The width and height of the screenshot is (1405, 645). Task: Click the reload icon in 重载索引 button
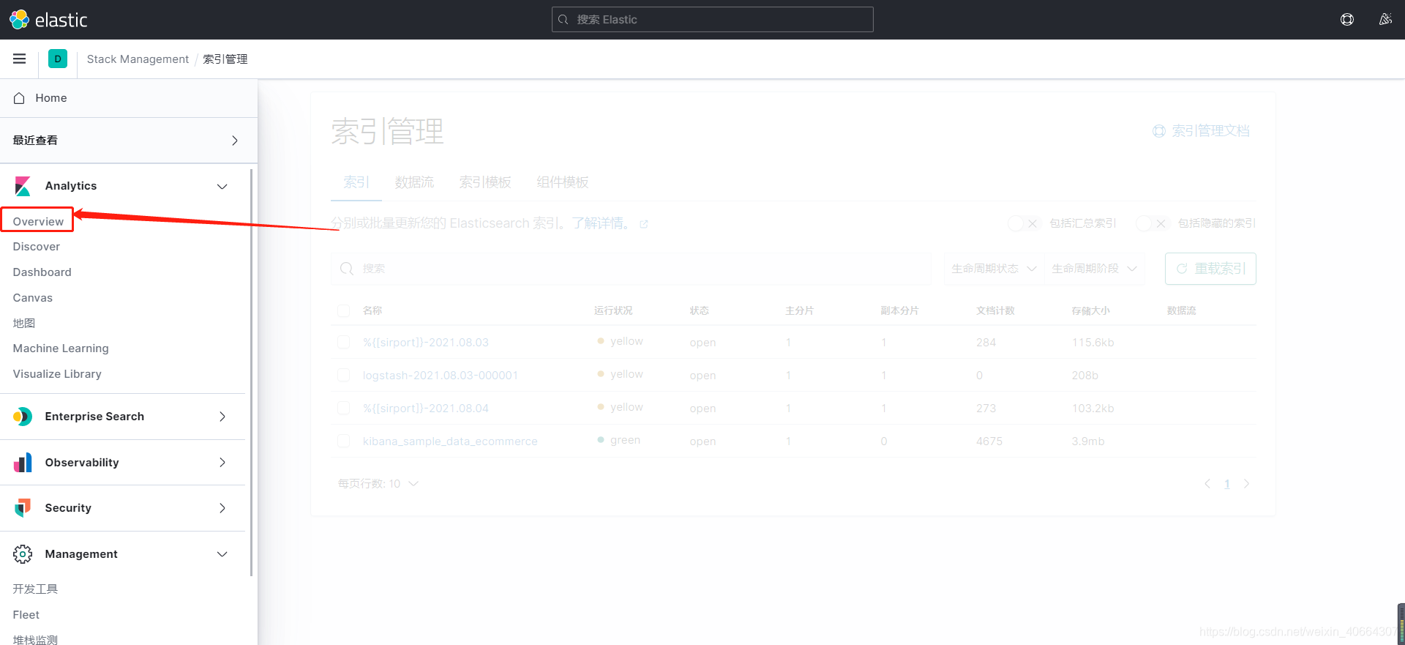1181,269
